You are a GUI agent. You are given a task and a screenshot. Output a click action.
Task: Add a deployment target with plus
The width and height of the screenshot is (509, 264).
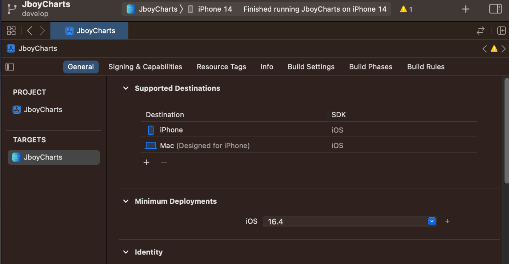click(447, 221)
